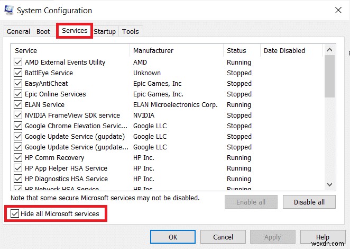Image resolution: width=350 pixels, height=249 pixels.
Task: Click the scrollbar down arrow in services list
Action: point(329,184)
